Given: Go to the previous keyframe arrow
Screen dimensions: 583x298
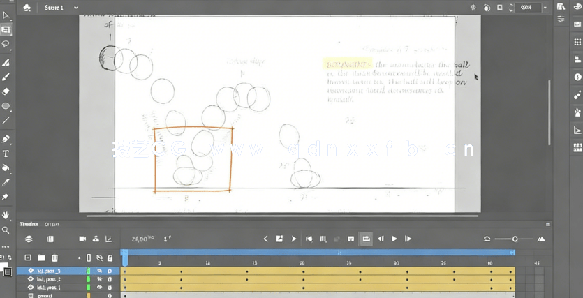Looking at the screenshot, I should [265, 239].
